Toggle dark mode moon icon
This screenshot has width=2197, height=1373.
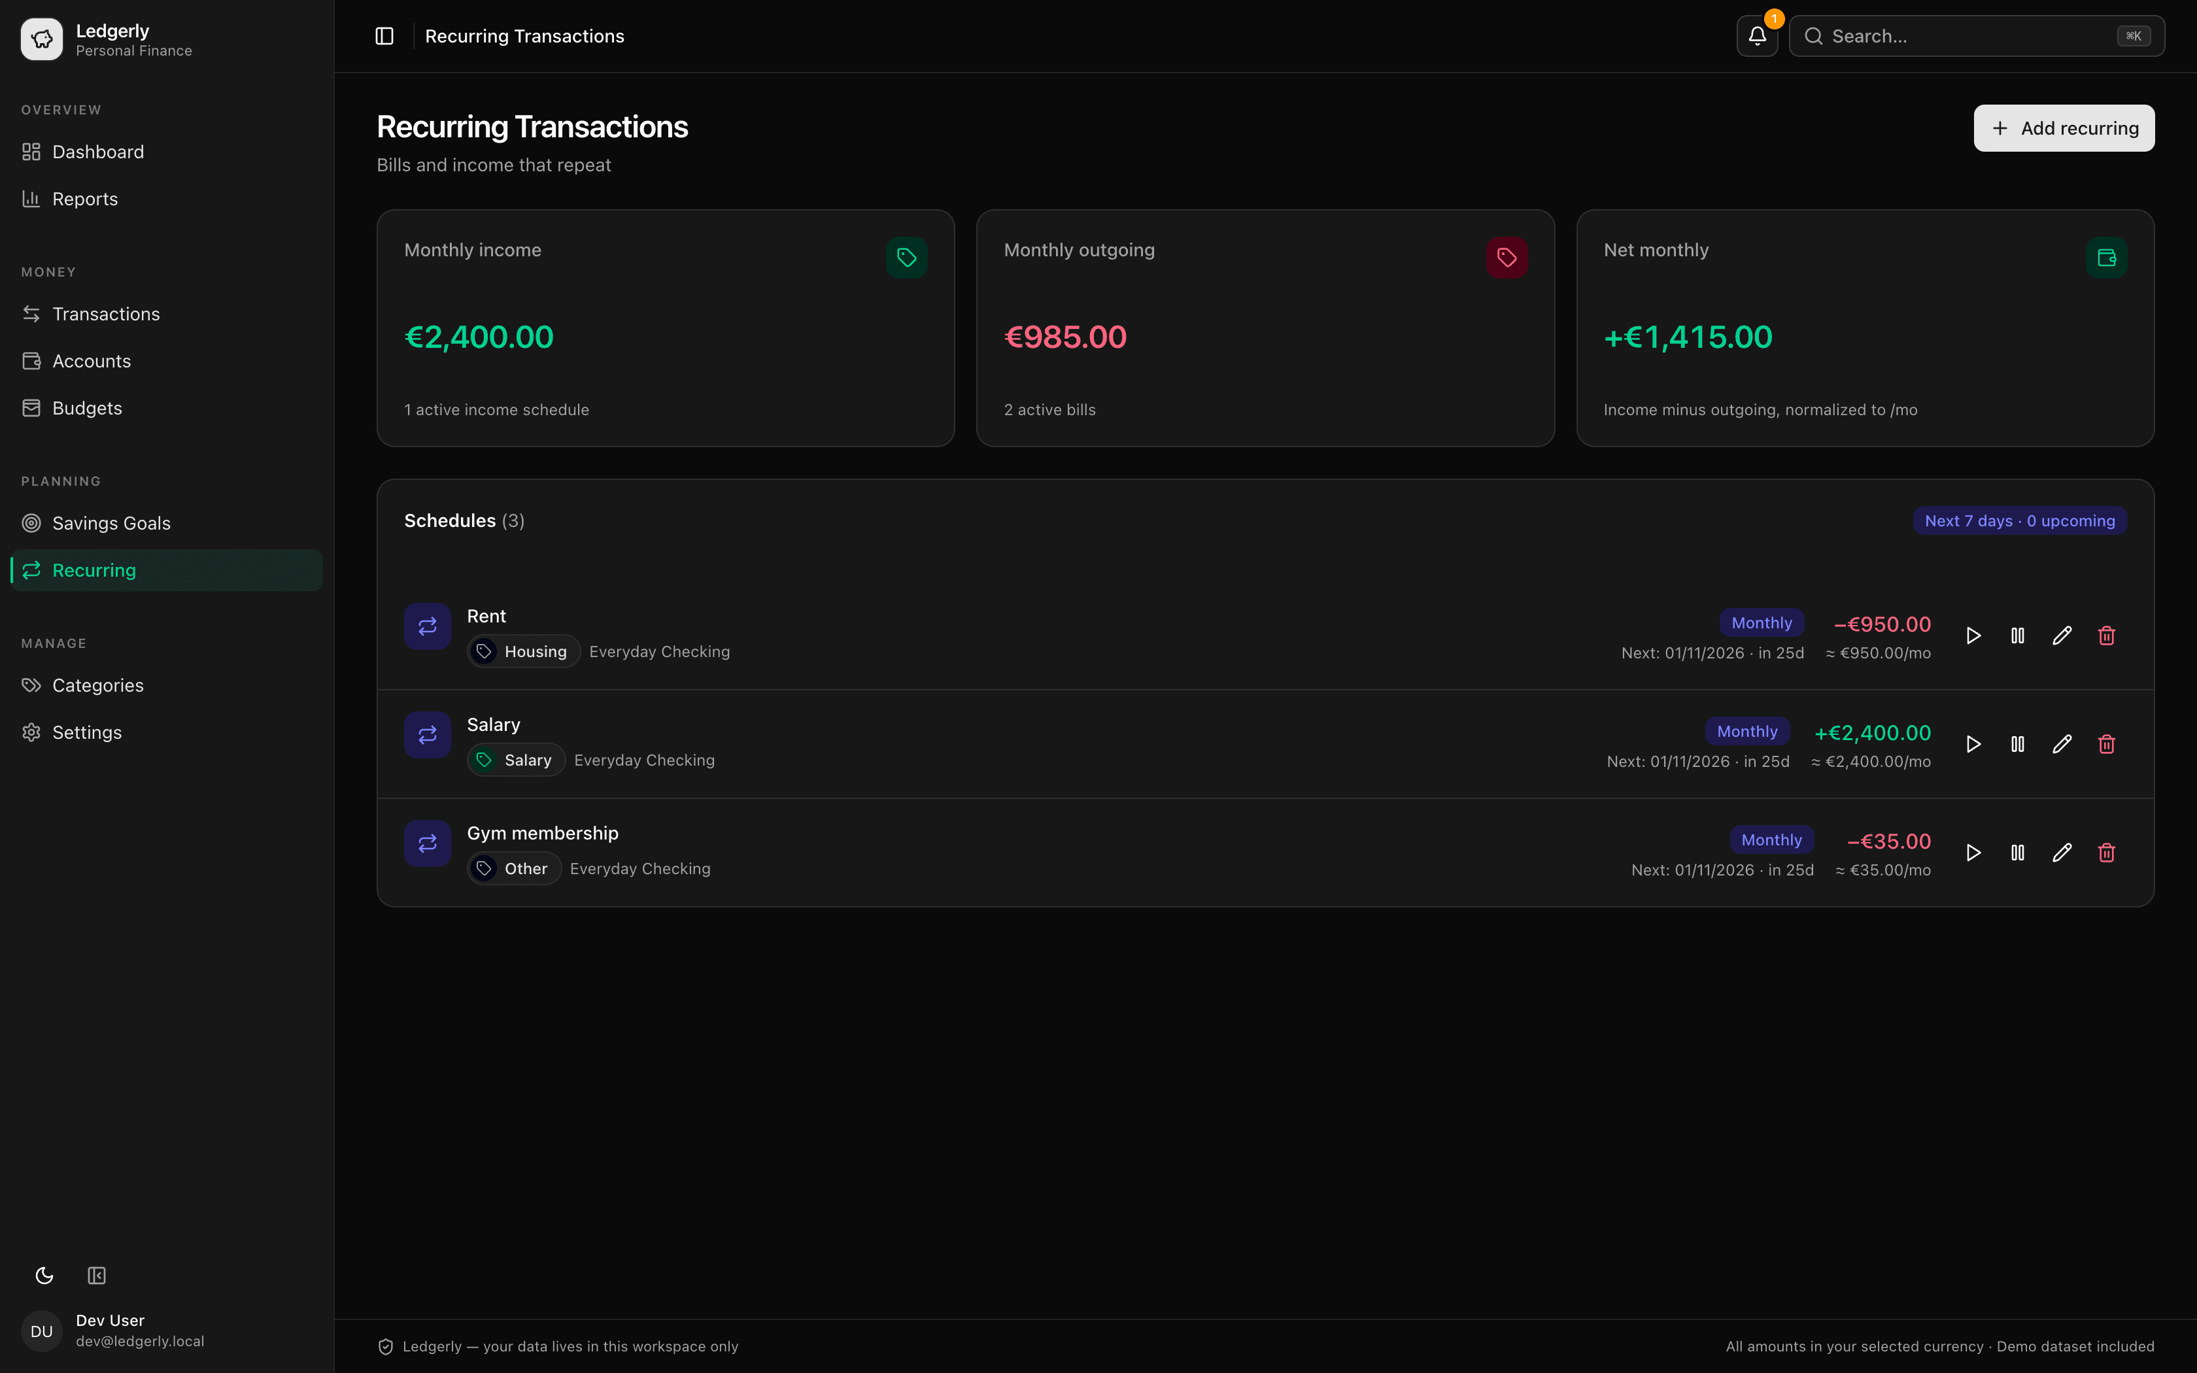44,1276
